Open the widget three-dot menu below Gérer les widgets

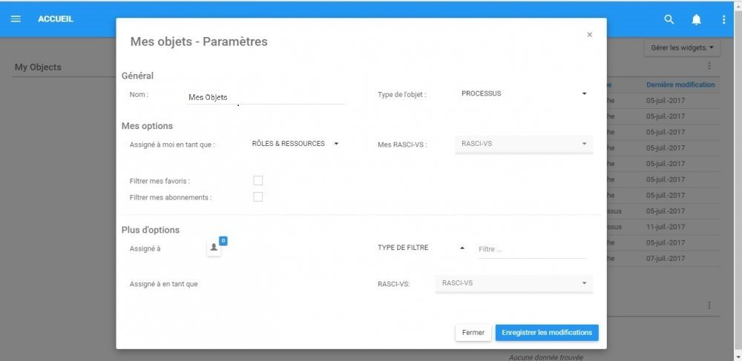click(x=709, y=66)
